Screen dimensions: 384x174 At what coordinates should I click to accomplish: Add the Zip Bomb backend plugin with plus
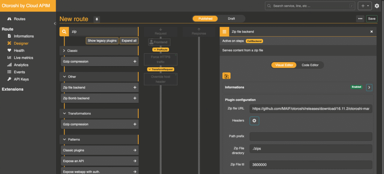tap(135, 98)
